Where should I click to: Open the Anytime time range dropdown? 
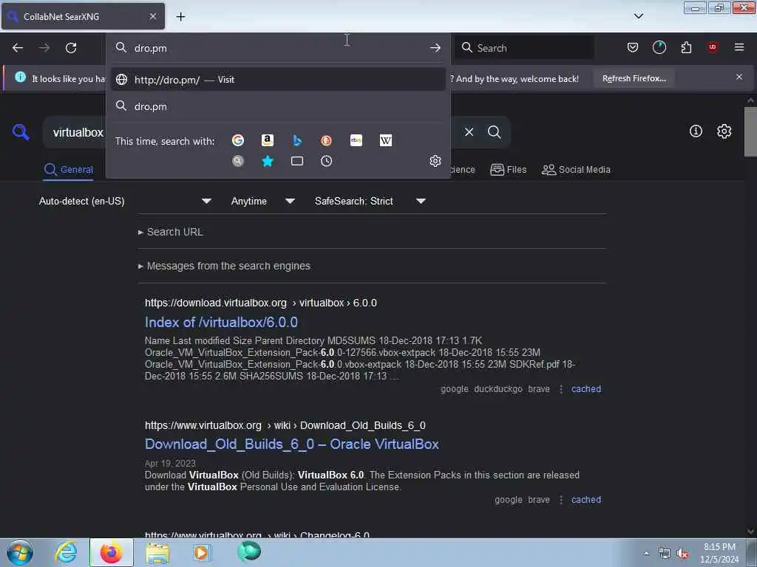pyautogui.click(x=262, y=201)
